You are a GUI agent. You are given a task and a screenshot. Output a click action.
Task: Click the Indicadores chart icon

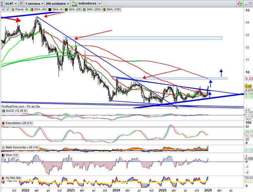(76, 3)
